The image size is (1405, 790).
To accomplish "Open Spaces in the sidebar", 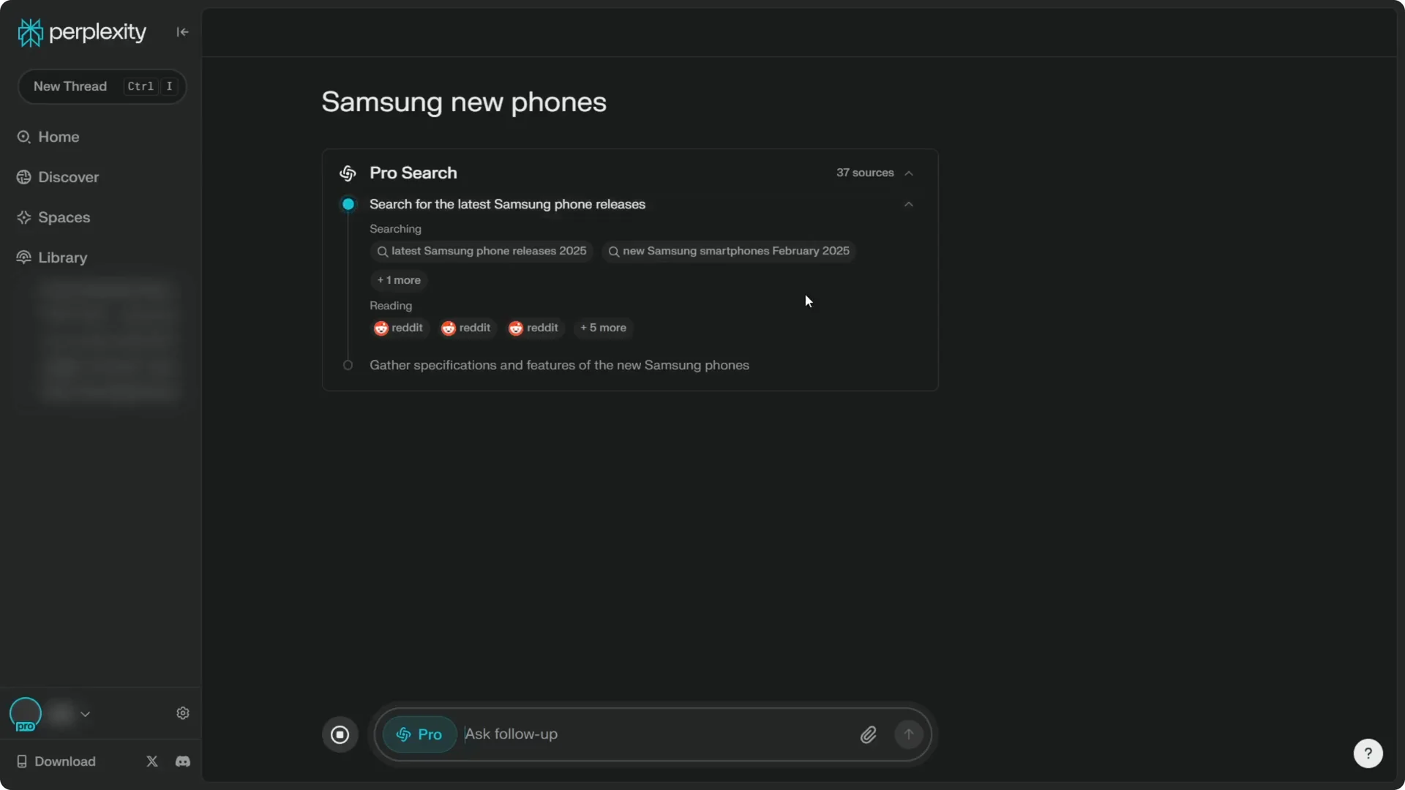I will tap(64, 217).
